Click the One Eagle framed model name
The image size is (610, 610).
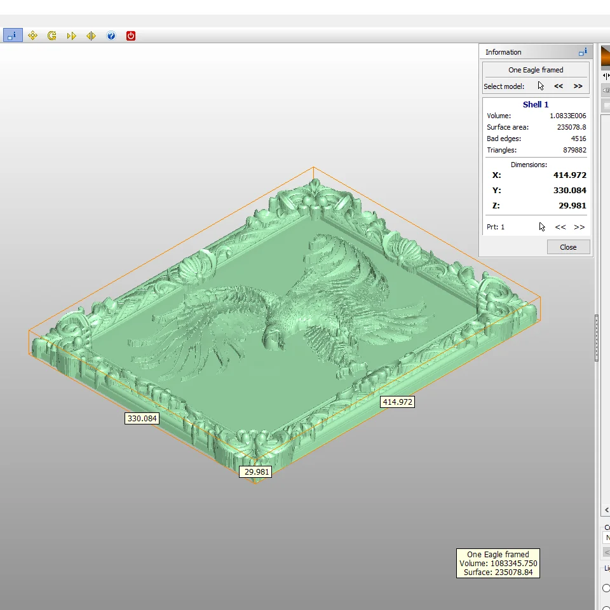coord(536,70)
